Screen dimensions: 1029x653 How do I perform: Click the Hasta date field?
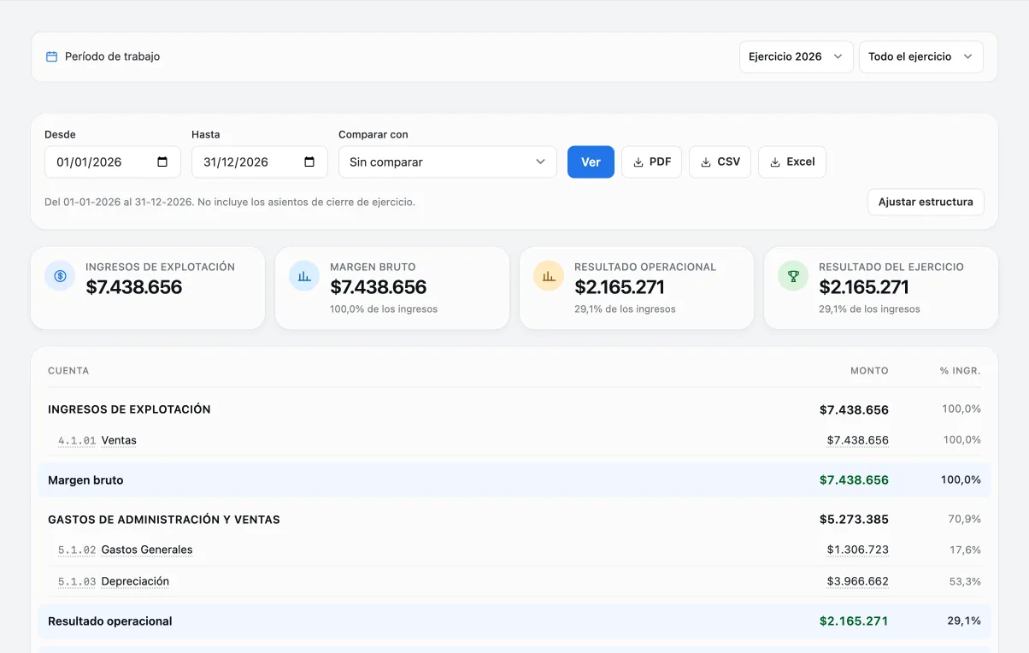(x=259, y=162)
